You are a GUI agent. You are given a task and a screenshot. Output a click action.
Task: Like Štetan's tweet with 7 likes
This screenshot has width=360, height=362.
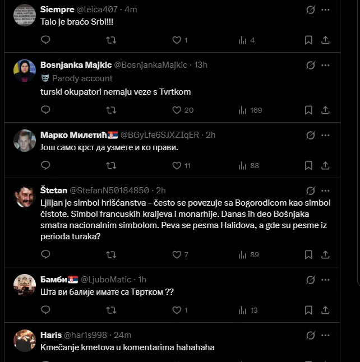click(x=180, y=254)
